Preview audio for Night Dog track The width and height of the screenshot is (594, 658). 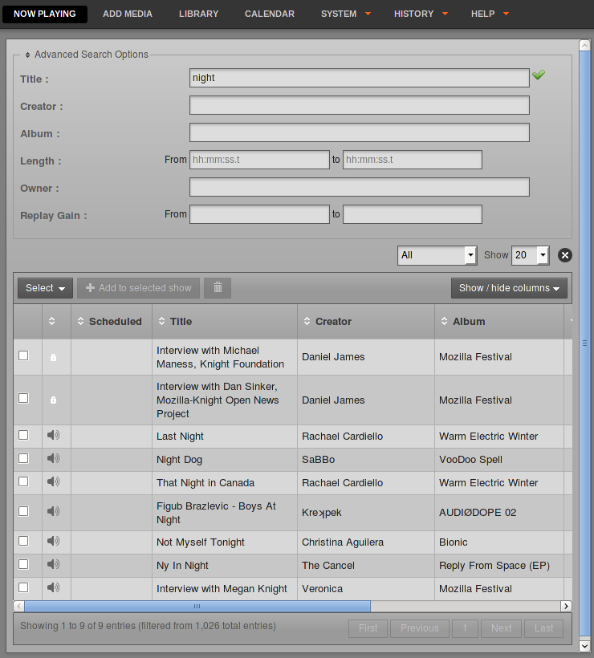pos(53,458)
